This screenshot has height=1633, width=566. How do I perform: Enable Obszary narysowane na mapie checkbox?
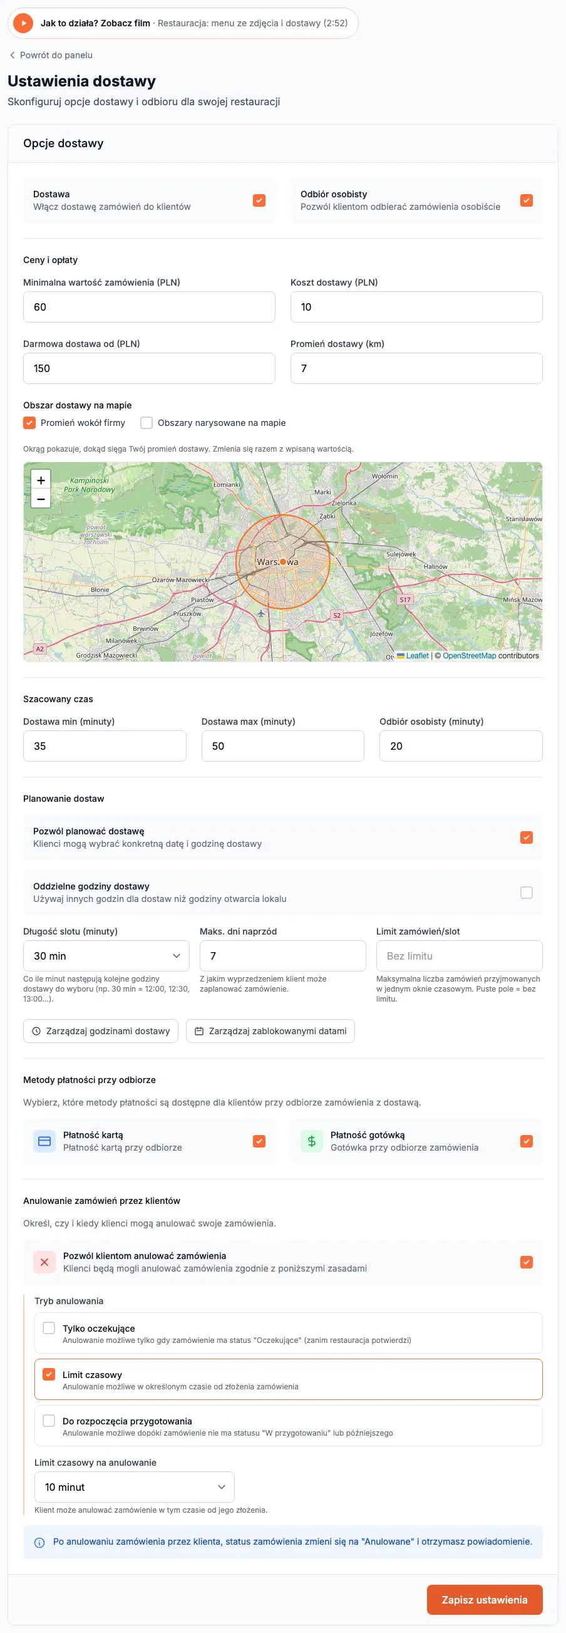pos(147,423)
